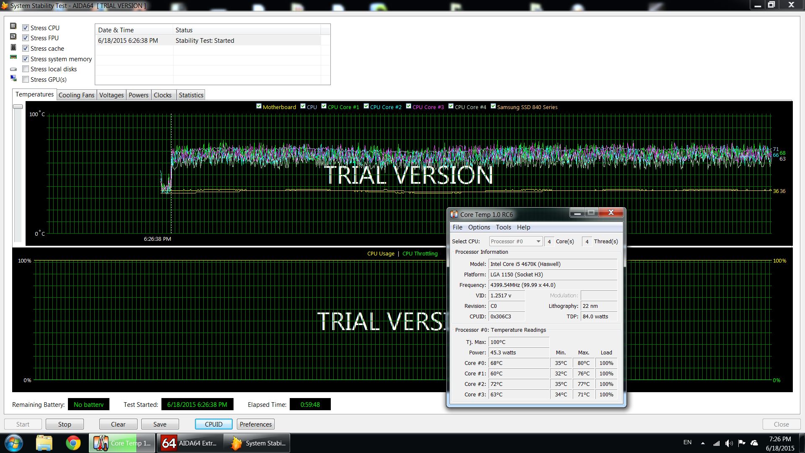This screenshot has width=805, height=453.
Task: Toggle Motherboard temperature graph line
Action: pyautogui.click(x=259, y=106)
